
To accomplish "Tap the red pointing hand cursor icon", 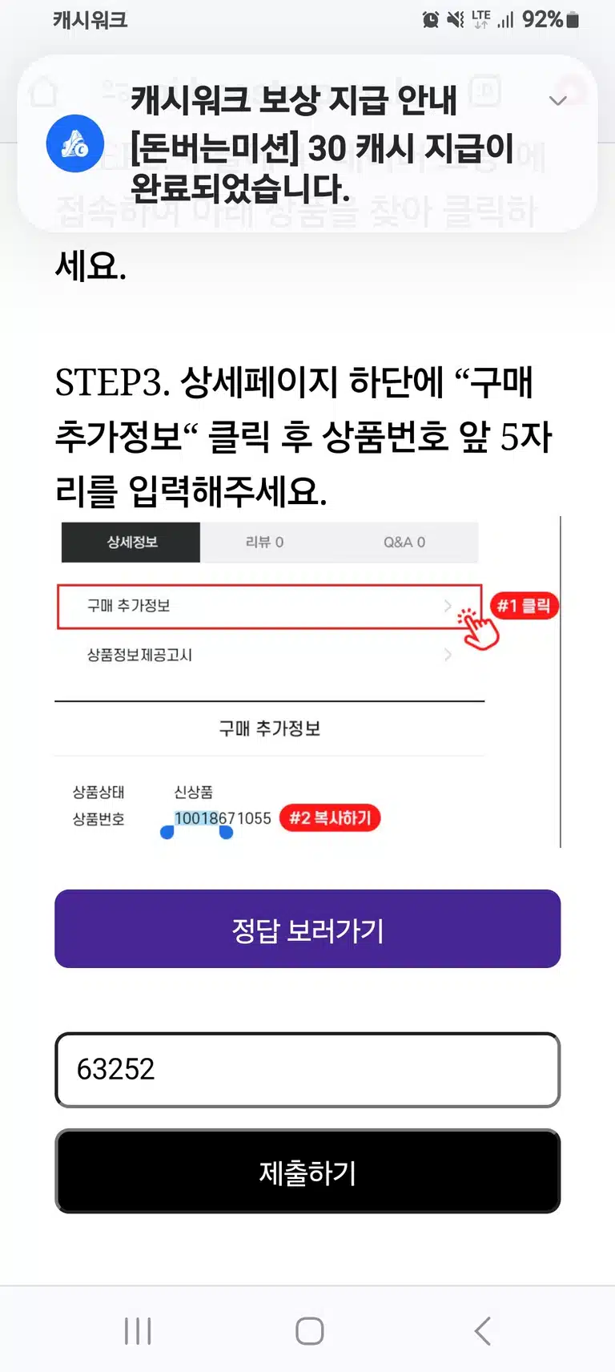I will pos(478,629).
